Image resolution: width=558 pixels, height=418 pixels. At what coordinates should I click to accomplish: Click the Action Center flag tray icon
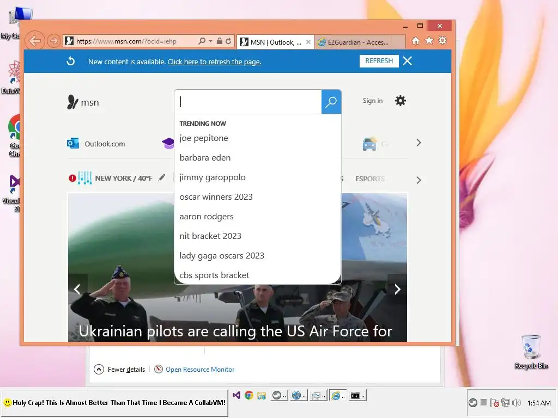pos(494,403)
